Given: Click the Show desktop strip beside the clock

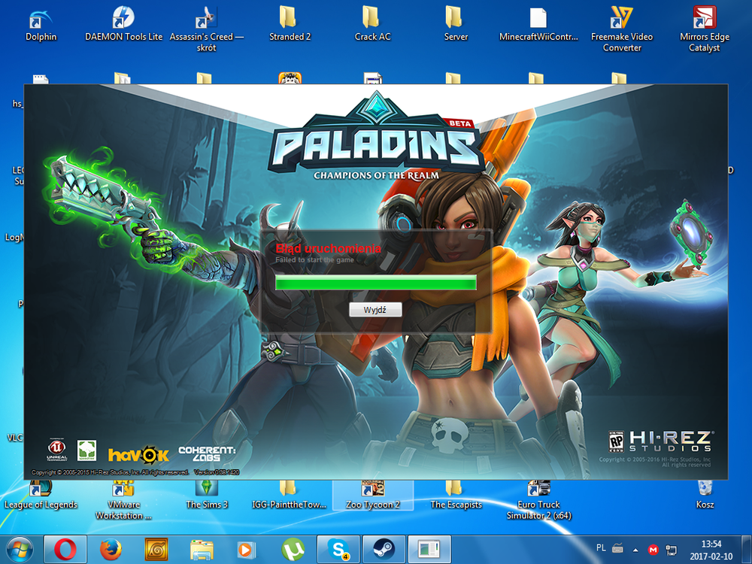Looking at the screenshot, I should tap(746, 550).
